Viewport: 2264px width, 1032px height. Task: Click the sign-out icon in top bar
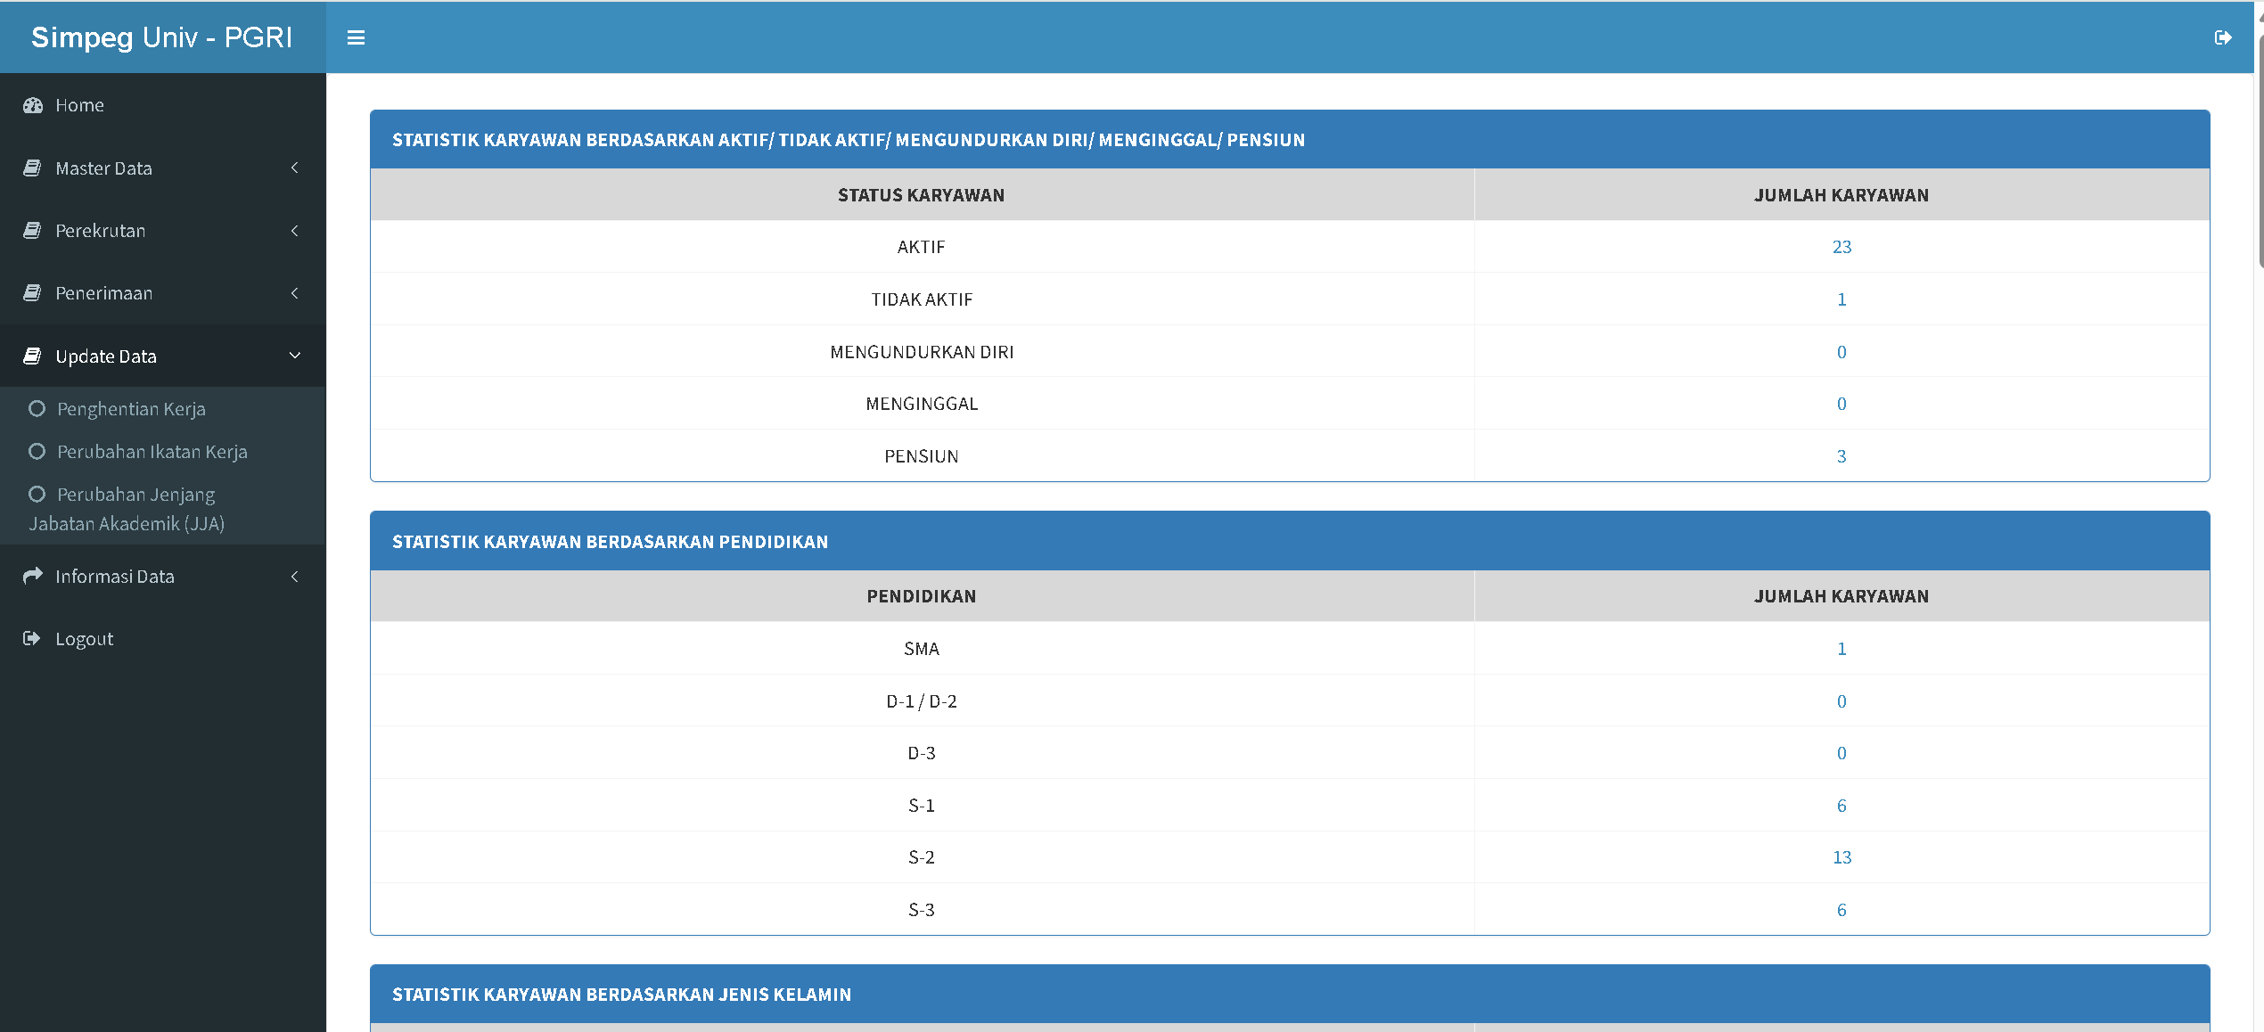[2222, 37]
